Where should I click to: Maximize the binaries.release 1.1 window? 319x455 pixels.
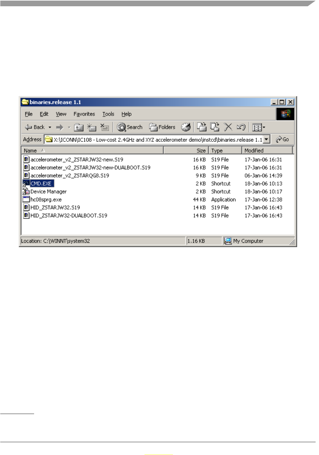coord(282,102)
